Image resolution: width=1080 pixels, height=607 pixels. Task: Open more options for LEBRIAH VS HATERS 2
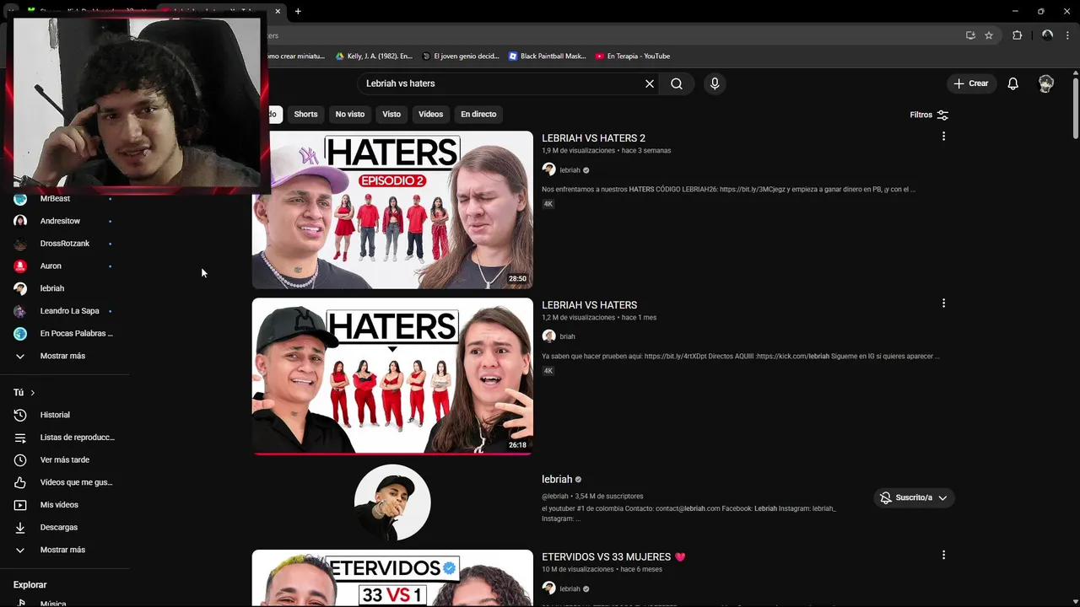[x=943, y=137]
